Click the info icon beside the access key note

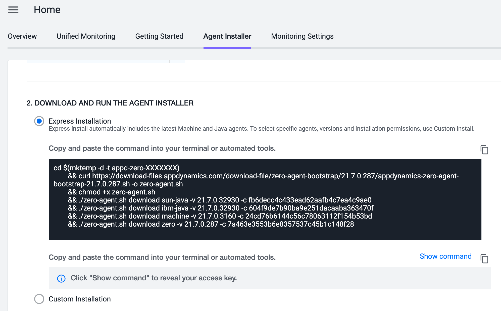[61, 278]
